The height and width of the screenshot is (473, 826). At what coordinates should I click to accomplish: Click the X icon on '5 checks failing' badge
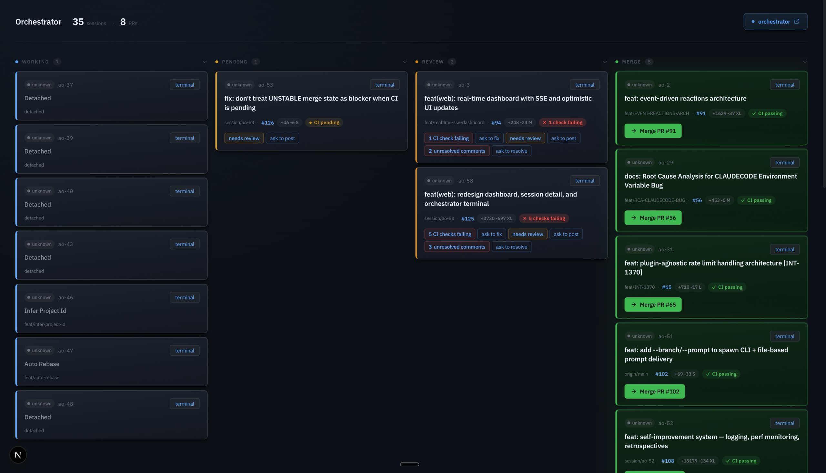[525, 218]
